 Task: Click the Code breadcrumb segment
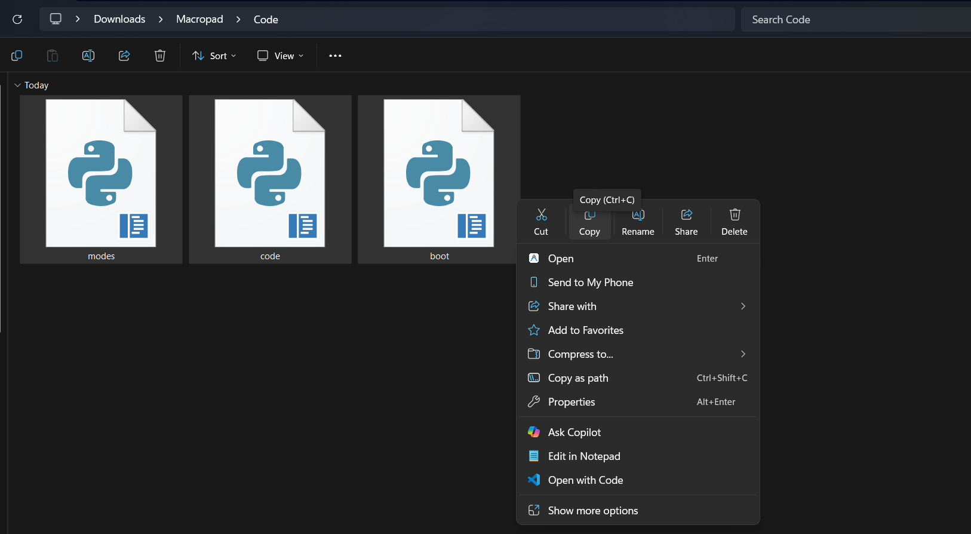point(266,19)
